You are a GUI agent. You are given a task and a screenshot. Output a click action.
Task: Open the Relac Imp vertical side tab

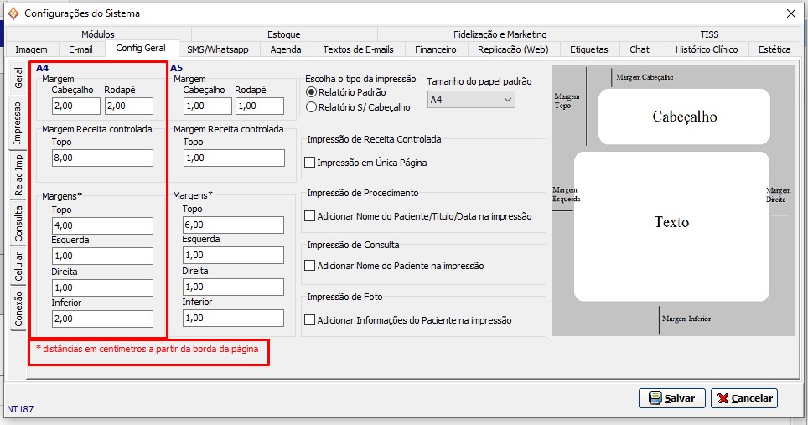pos(18,174)
